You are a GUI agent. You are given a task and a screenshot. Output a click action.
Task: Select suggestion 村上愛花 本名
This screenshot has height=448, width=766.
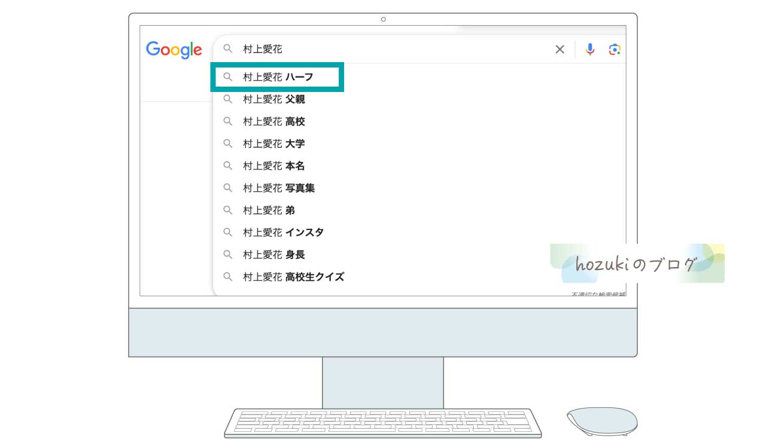[419, 165]
